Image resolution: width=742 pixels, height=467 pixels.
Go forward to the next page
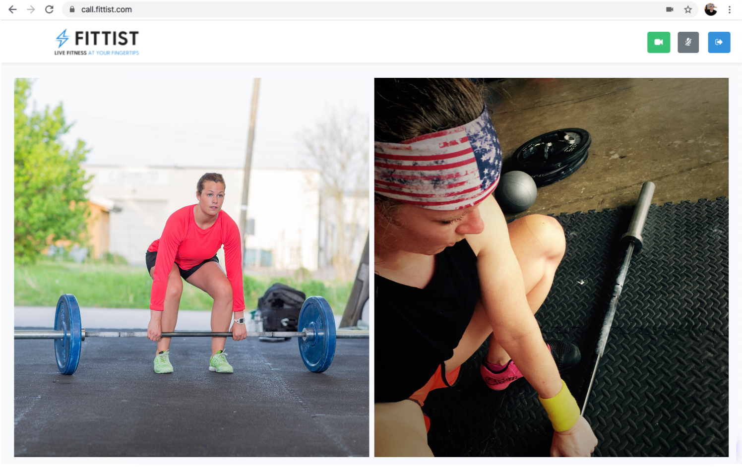31,9
